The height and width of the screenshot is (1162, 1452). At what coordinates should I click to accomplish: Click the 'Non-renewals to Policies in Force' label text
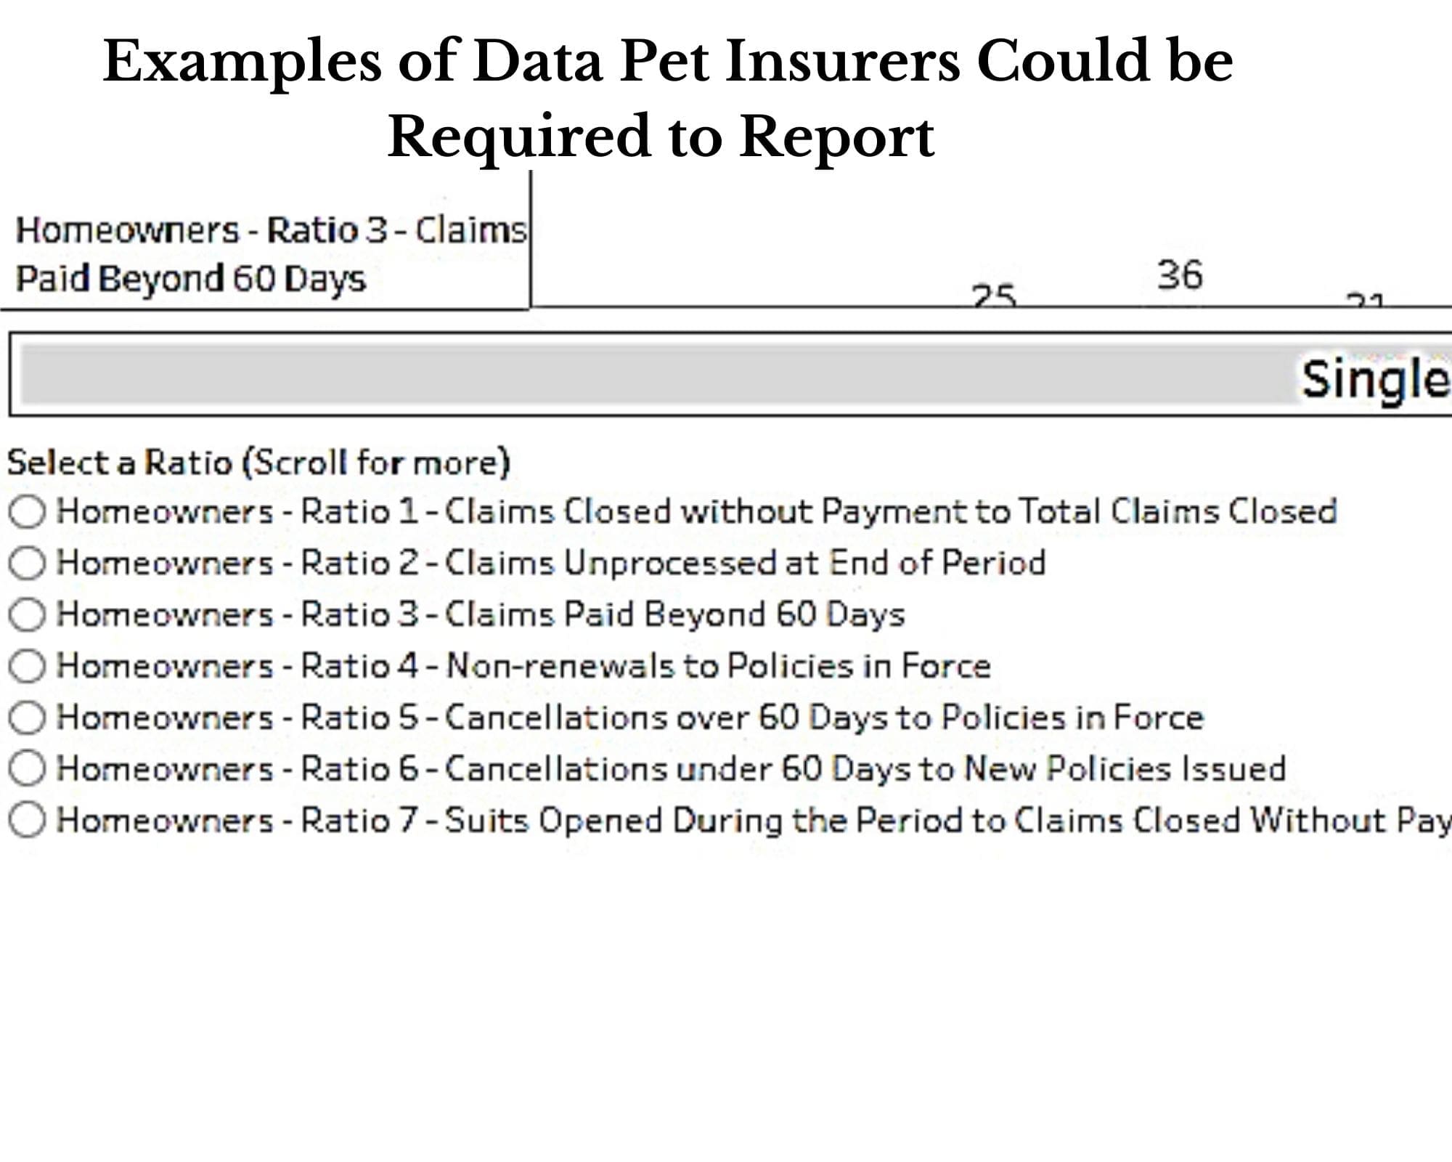click(x=718, y=666)
